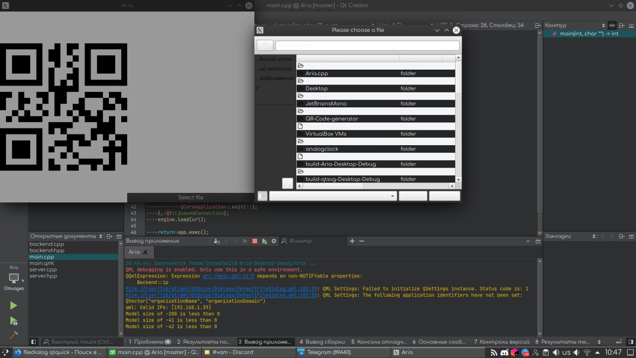This screenshot has height=358, width=636.
Task: Minimize output pane with upward chevron
Action: (529, 241)
